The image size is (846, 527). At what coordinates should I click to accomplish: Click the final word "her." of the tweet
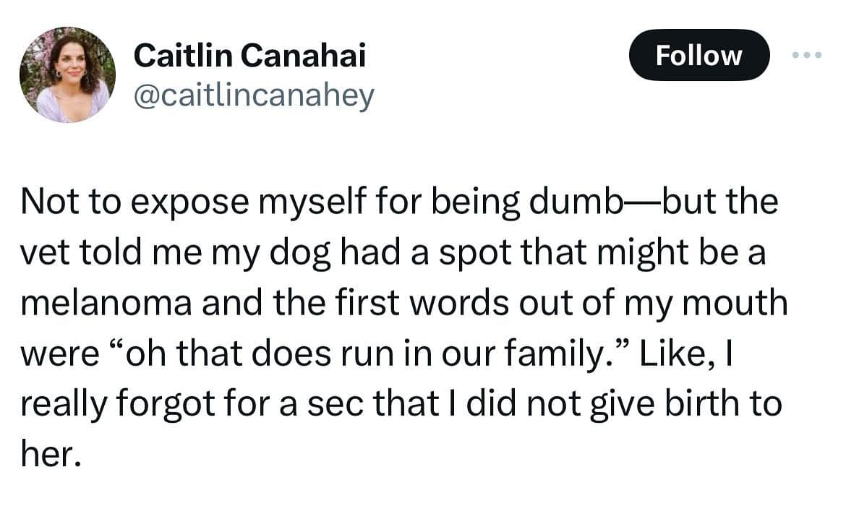tap(48, 454)
